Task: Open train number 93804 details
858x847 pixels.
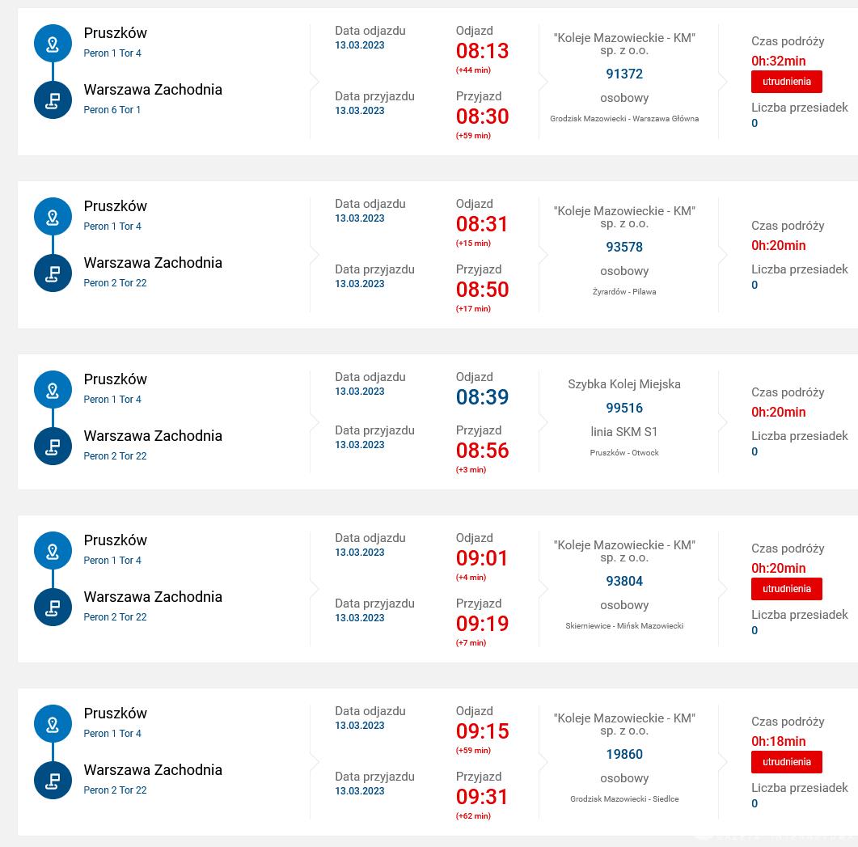Action: tap(624, 581)
